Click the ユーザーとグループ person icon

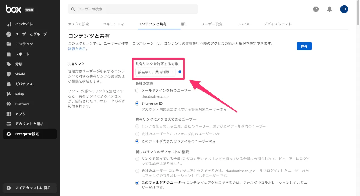[9, 34]
